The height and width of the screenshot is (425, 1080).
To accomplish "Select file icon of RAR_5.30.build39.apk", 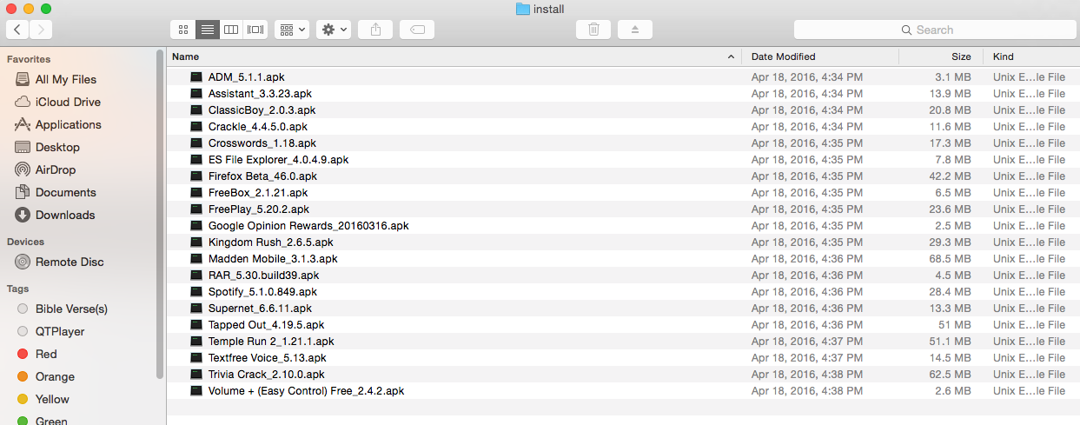I will (x=196, y=276).
